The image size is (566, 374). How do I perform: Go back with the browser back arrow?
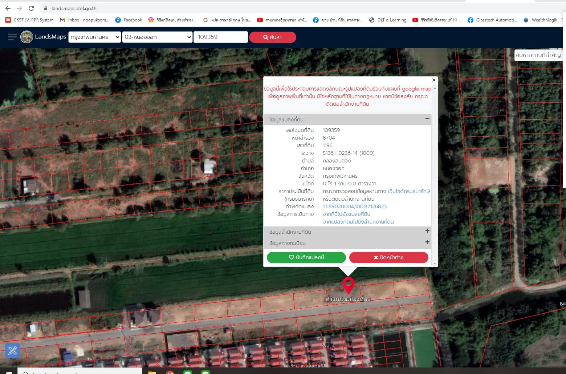[8, 8]
